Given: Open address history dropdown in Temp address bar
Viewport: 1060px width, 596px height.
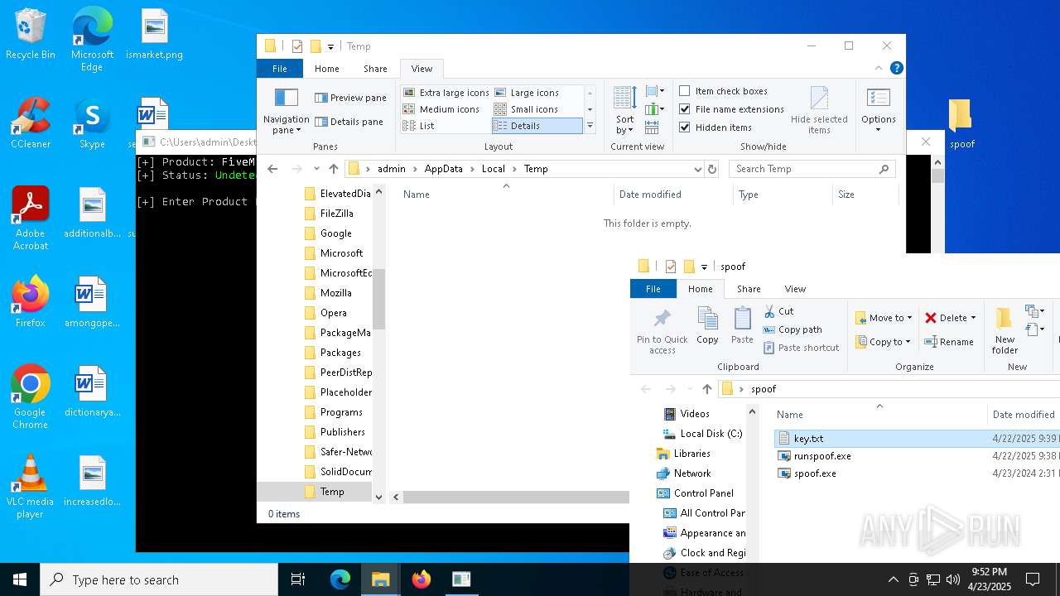Looking at the screenshot, I should pyautogui.click(x=697, y=169).
